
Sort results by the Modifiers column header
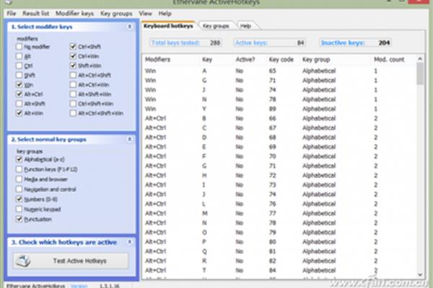[171, 60]
